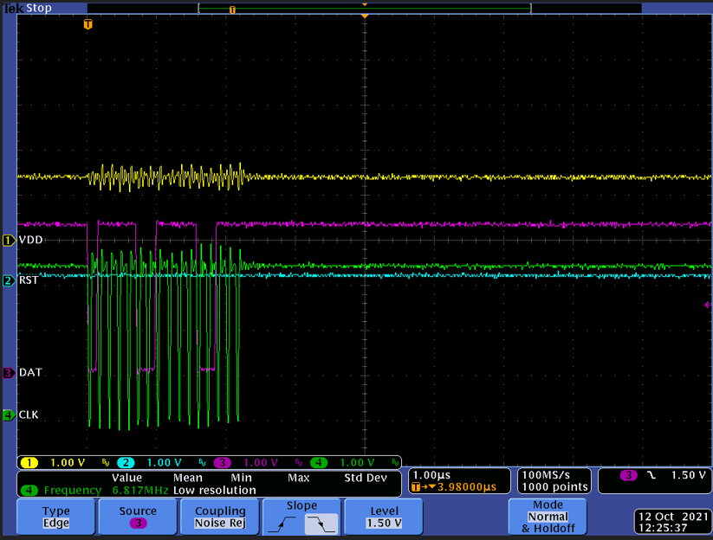Click the Mean column header
This screenshot has height=540, width=713.
(x=188, y=478)
